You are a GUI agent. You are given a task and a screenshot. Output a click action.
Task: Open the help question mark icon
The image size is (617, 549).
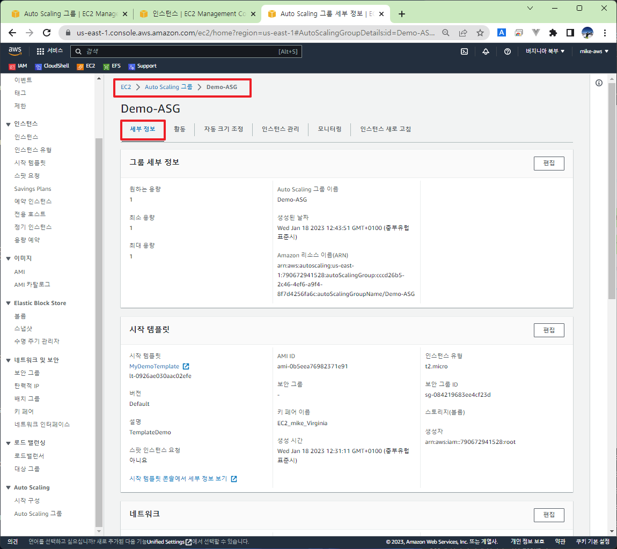pyautogui.click(x=507, y=51)
